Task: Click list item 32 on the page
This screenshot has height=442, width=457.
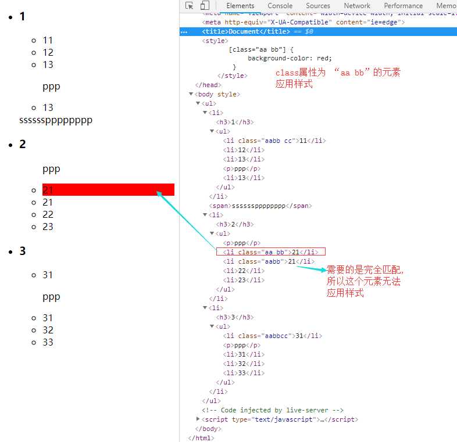Action: point(48,330)
